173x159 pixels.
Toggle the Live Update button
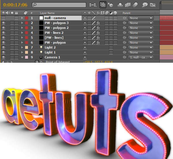pyautogui.click(x=103, y=5)
